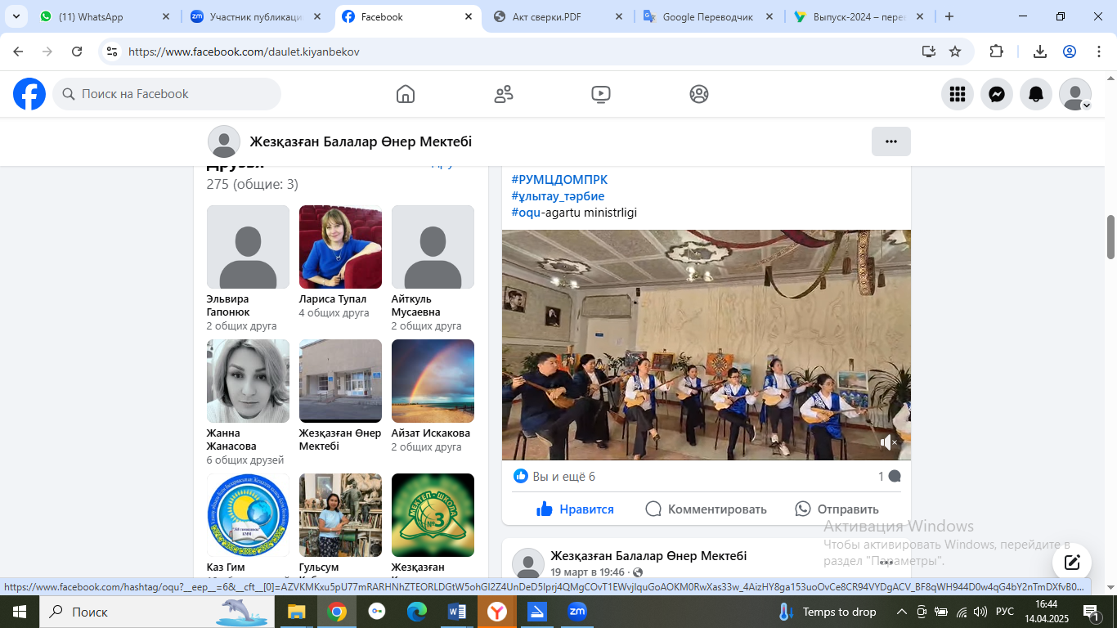Open Эльвира Гапонюк friend thumbnail
The width and height of the screenshot is (1117, 628).
coord(248,247)
